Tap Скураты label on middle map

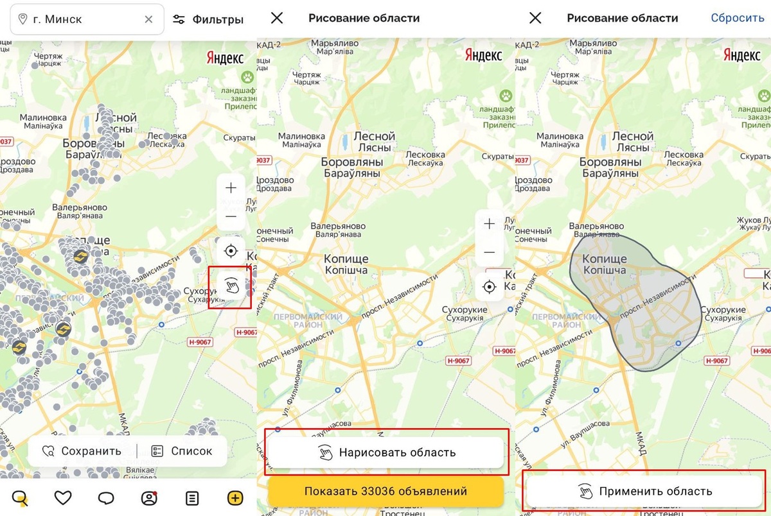coord(497,156)
